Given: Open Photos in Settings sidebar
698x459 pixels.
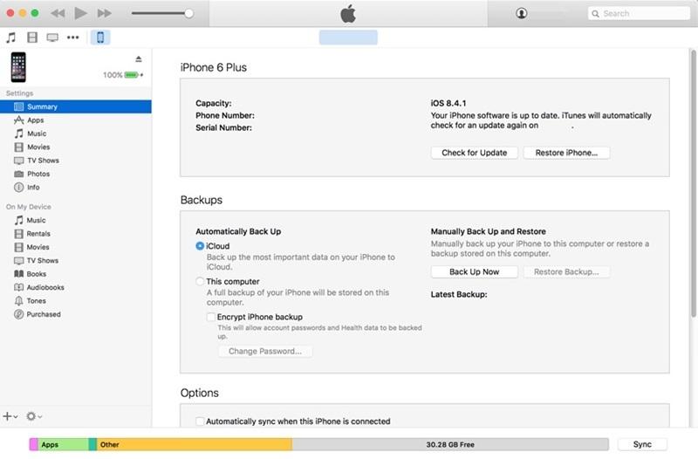Looking at the screenshot, I should [76, 174].
